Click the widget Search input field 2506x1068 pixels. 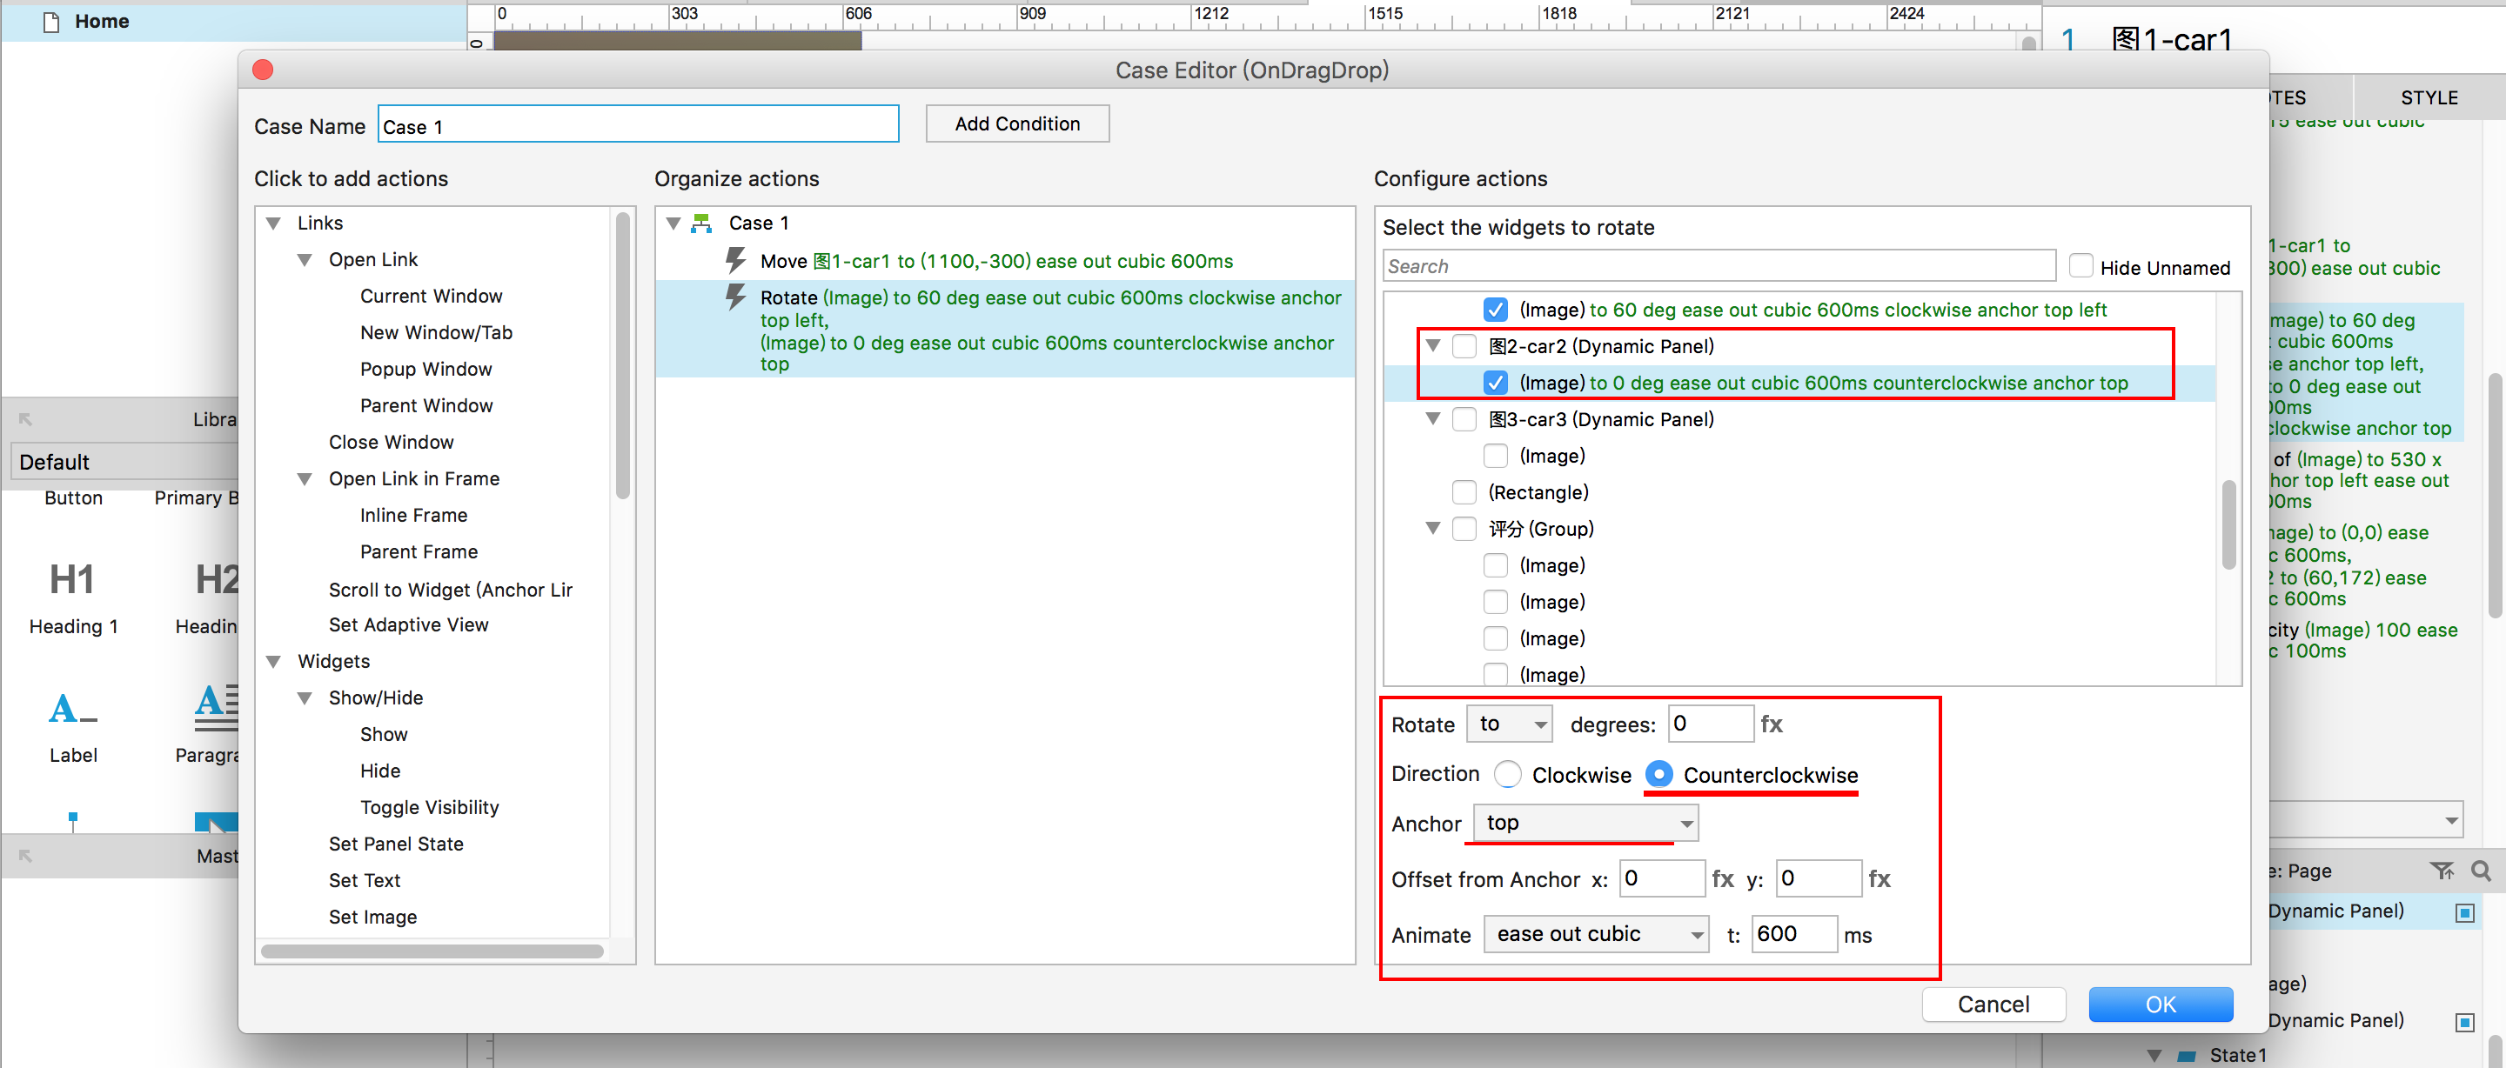[1718, 266]
